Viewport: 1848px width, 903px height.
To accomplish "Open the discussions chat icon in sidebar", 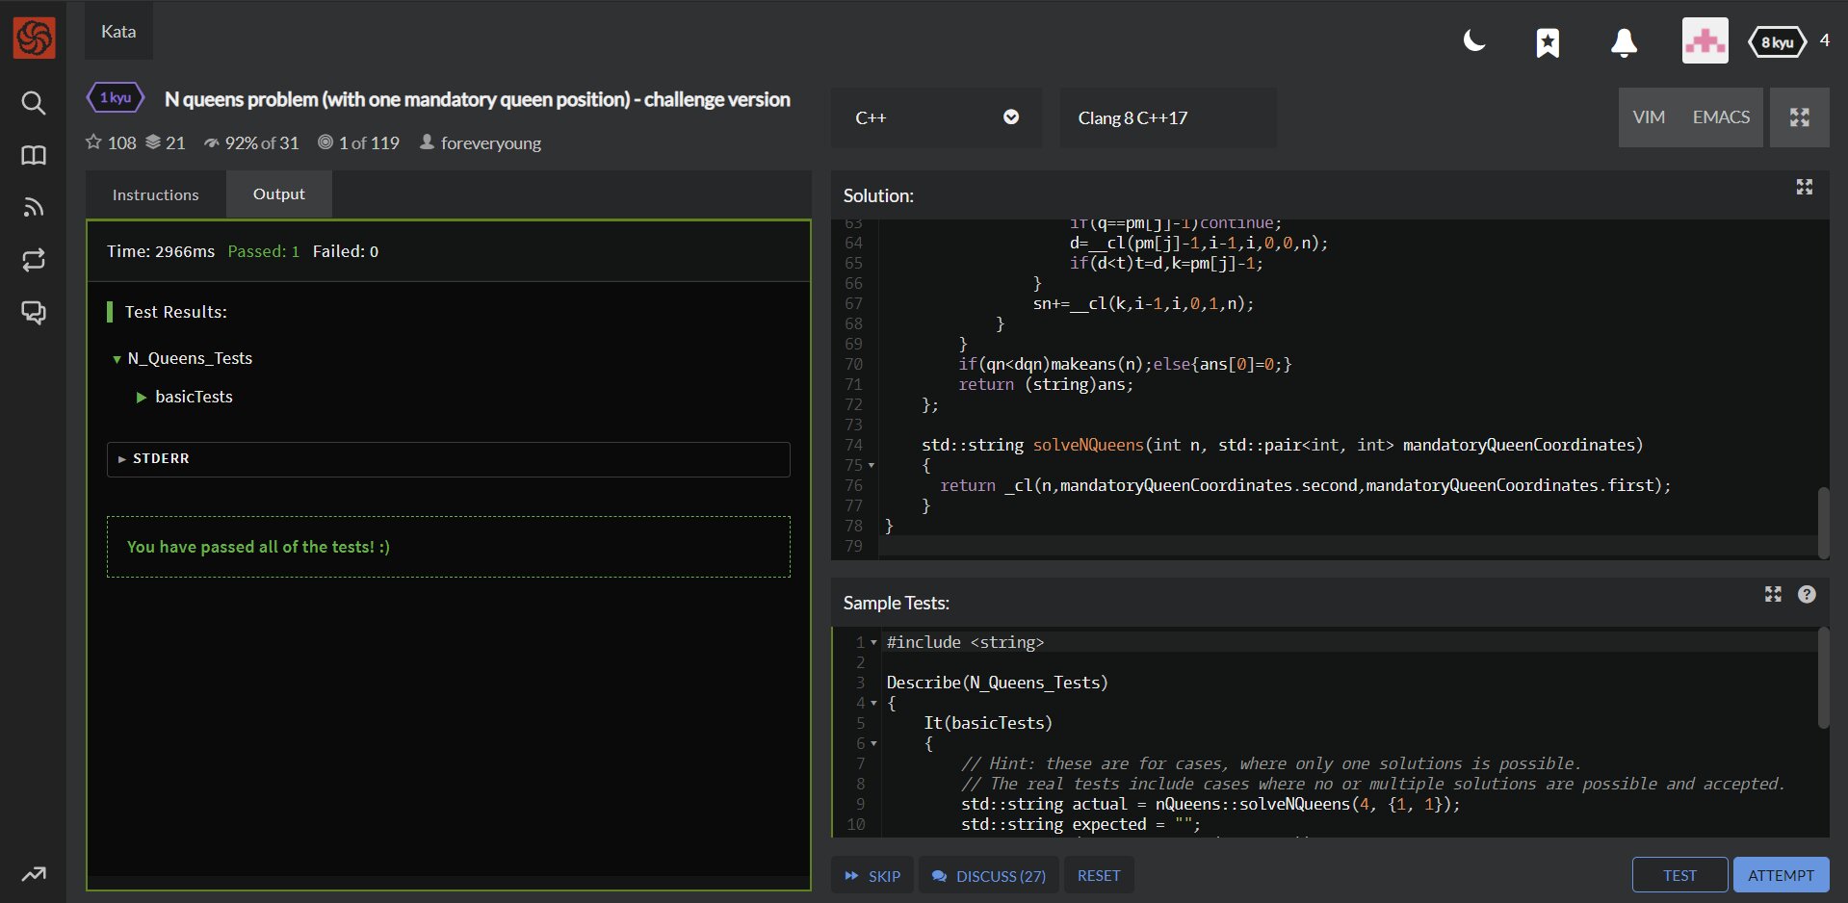I will click(x=34, y=312).
